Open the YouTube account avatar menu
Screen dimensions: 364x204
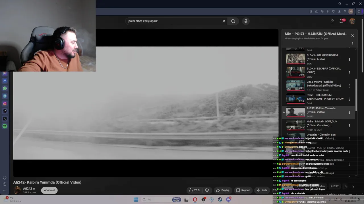click(352, 21)
